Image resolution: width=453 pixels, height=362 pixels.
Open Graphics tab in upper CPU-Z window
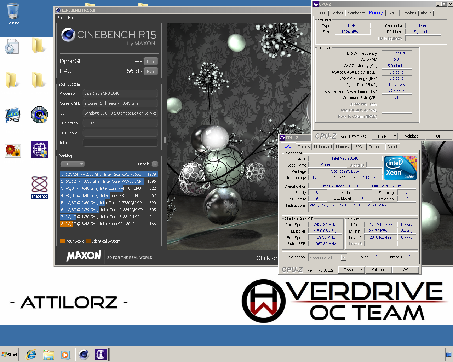(409, 13)
